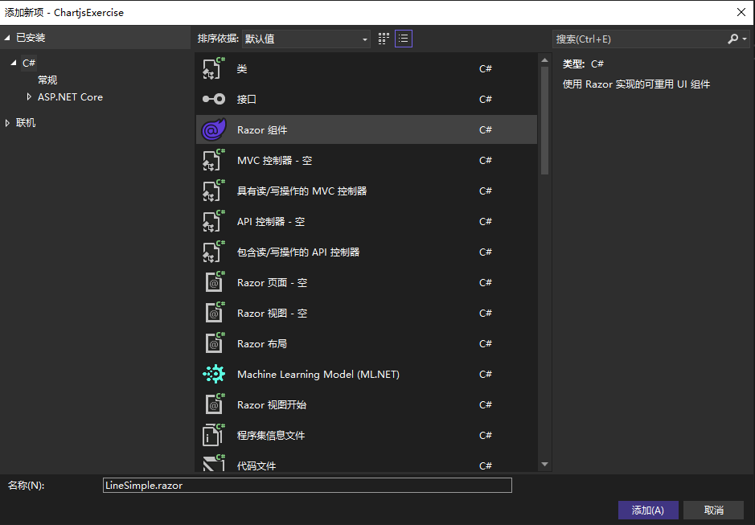755x525 pixels.
Task: Click C# label in Machine Learning Model row
Action: coord(486,374)
